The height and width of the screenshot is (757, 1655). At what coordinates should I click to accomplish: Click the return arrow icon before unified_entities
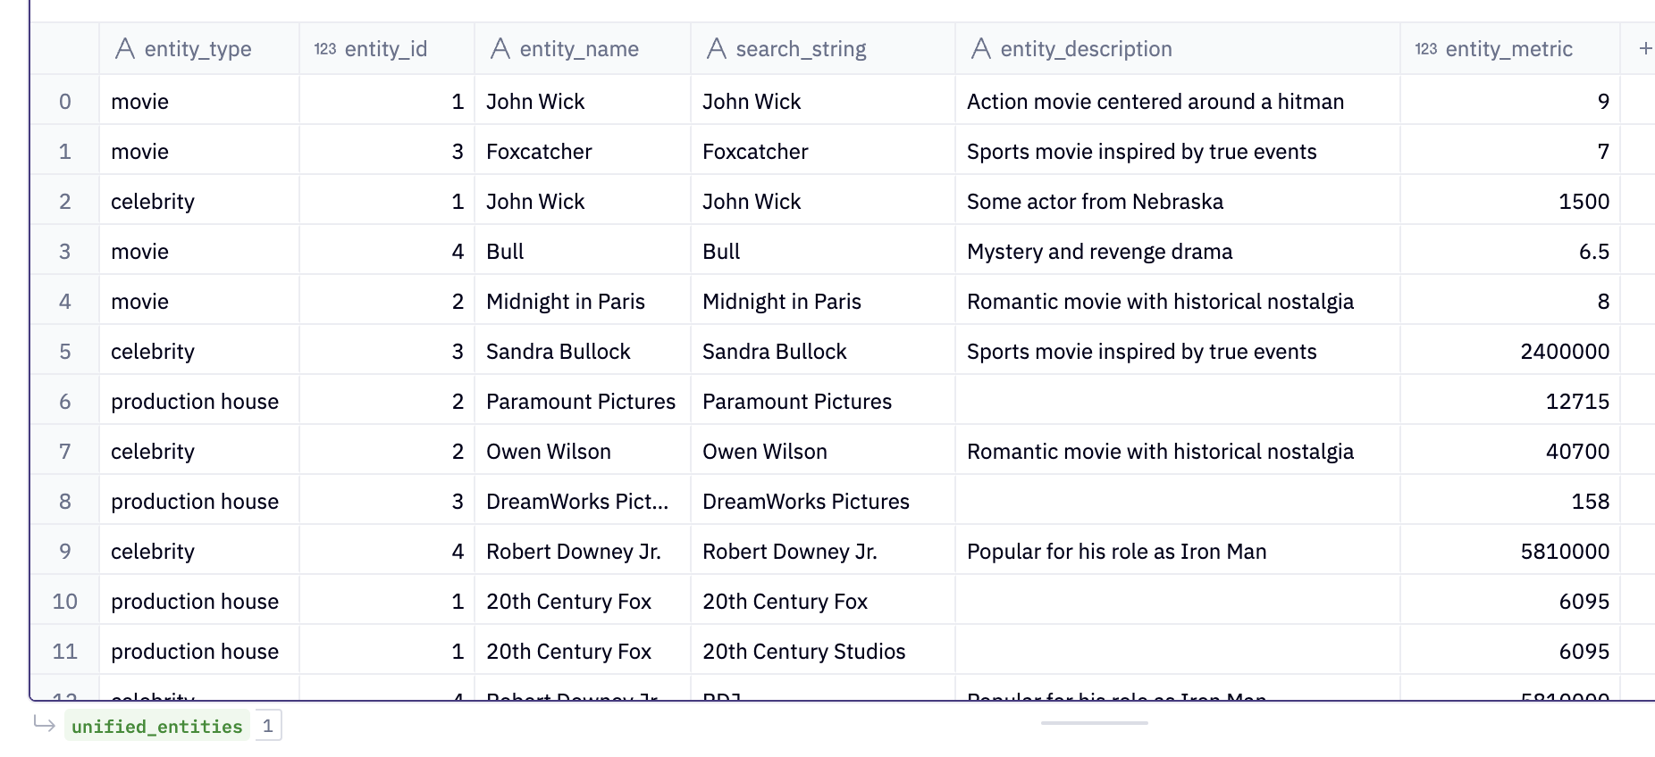click(x=45, y=724)
